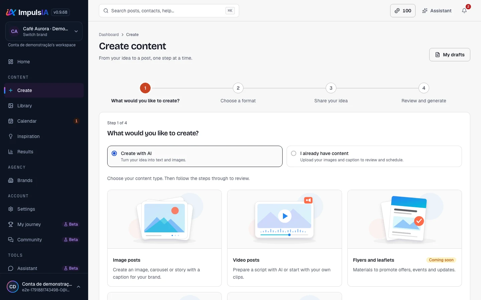Click the v0.9.68 version badge

(x=60, y=12)
